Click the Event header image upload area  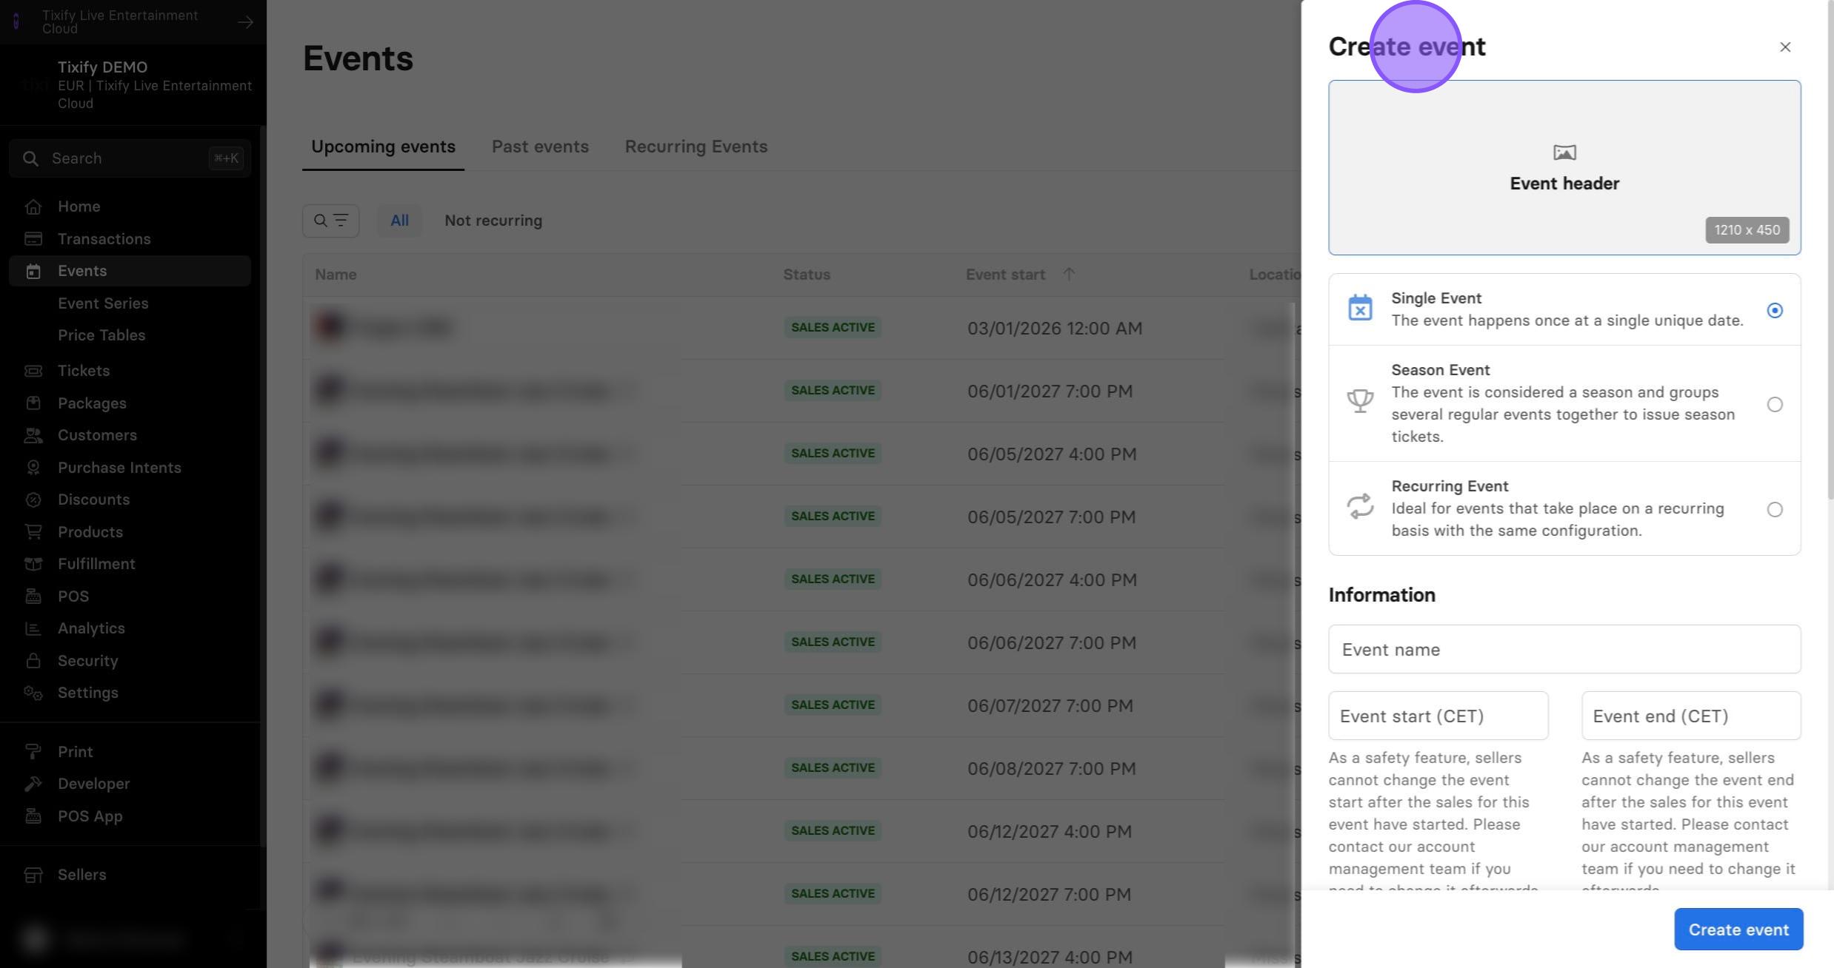1564,168
